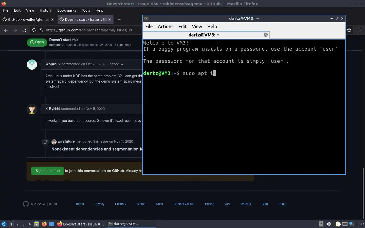
Task: Open the terminal window's File menu
Action: coord(149,27)
